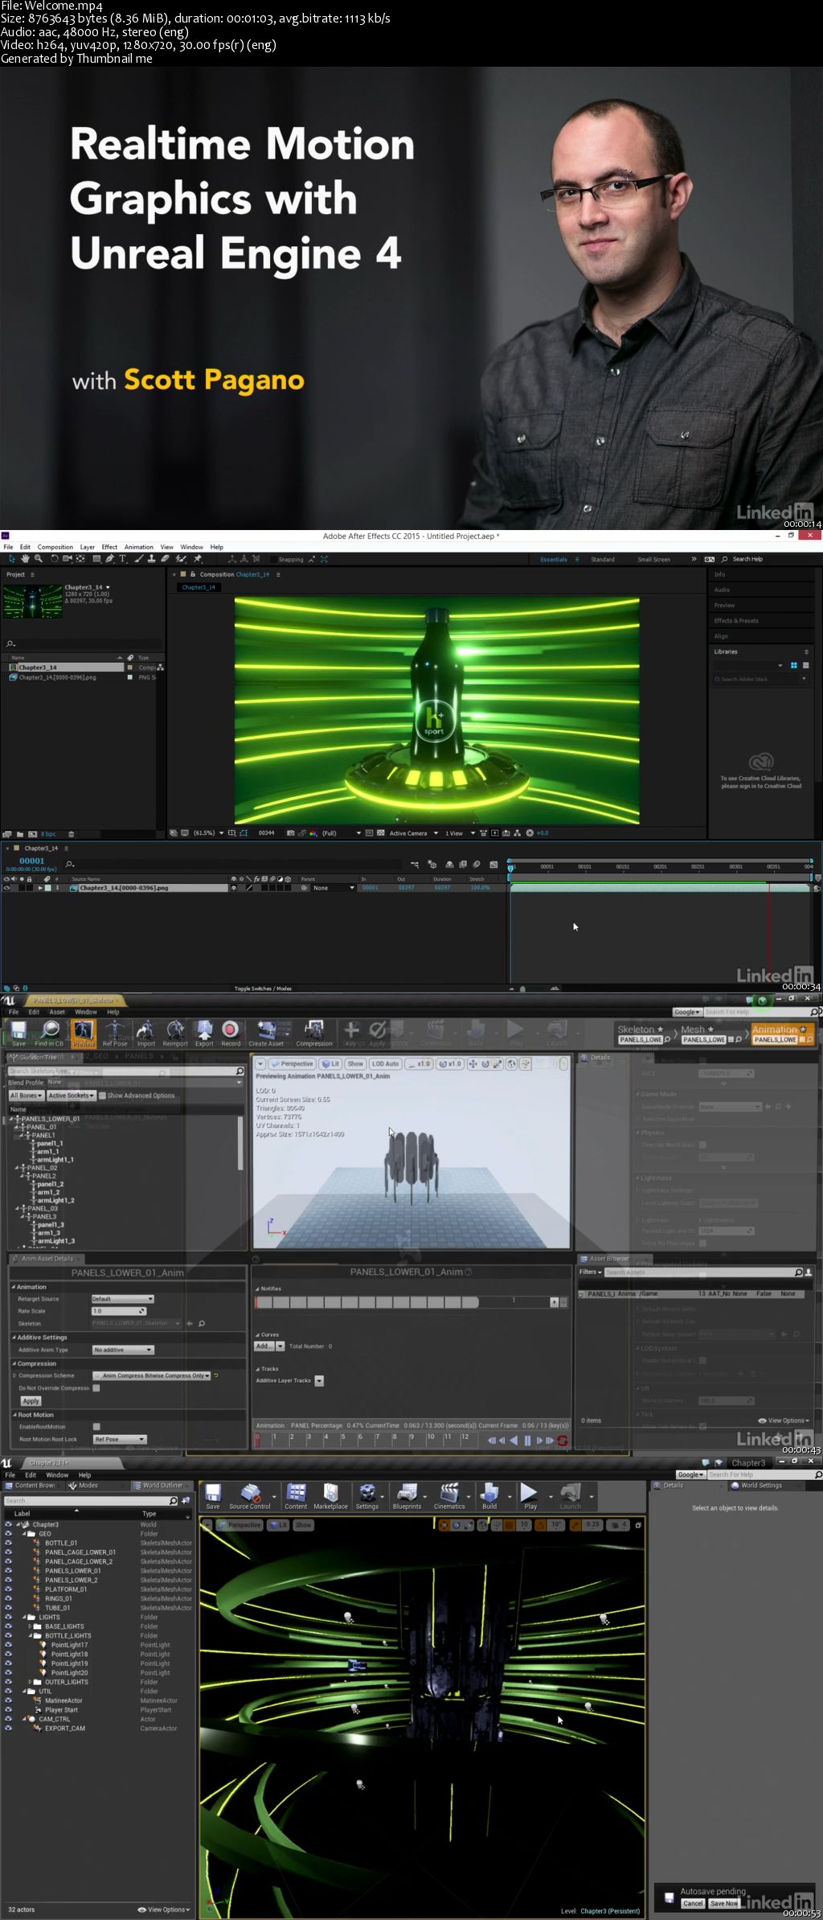This screenshot has height=1920, width=823.
Task: Click the Record toolbar icon
Action: pos(231,1033)
